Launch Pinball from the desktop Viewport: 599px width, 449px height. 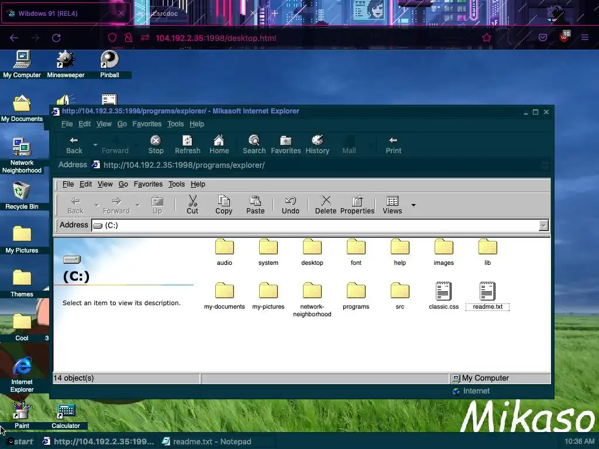pyautogui.click(x=109, y=64)
